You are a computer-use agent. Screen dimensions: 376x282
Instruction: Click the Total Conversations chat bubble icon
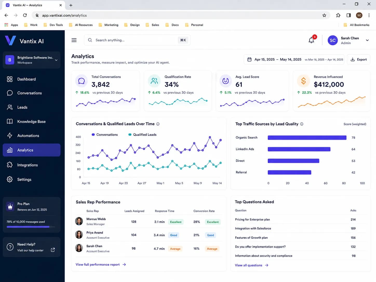click(82, 81)
